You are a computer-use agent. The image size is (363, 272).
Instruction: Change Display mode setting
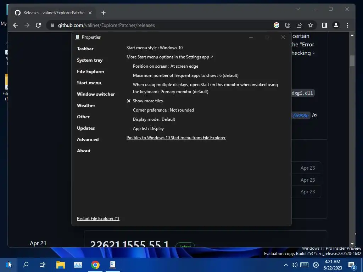154,119
